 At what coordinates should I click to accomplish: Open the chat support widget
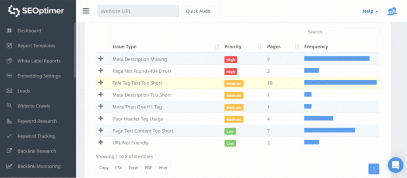[x=395, y=165]
